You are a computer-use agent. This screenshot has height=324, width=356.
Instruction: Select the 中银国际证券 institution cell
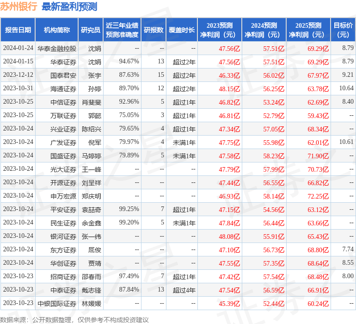click(x=57, y=303)
